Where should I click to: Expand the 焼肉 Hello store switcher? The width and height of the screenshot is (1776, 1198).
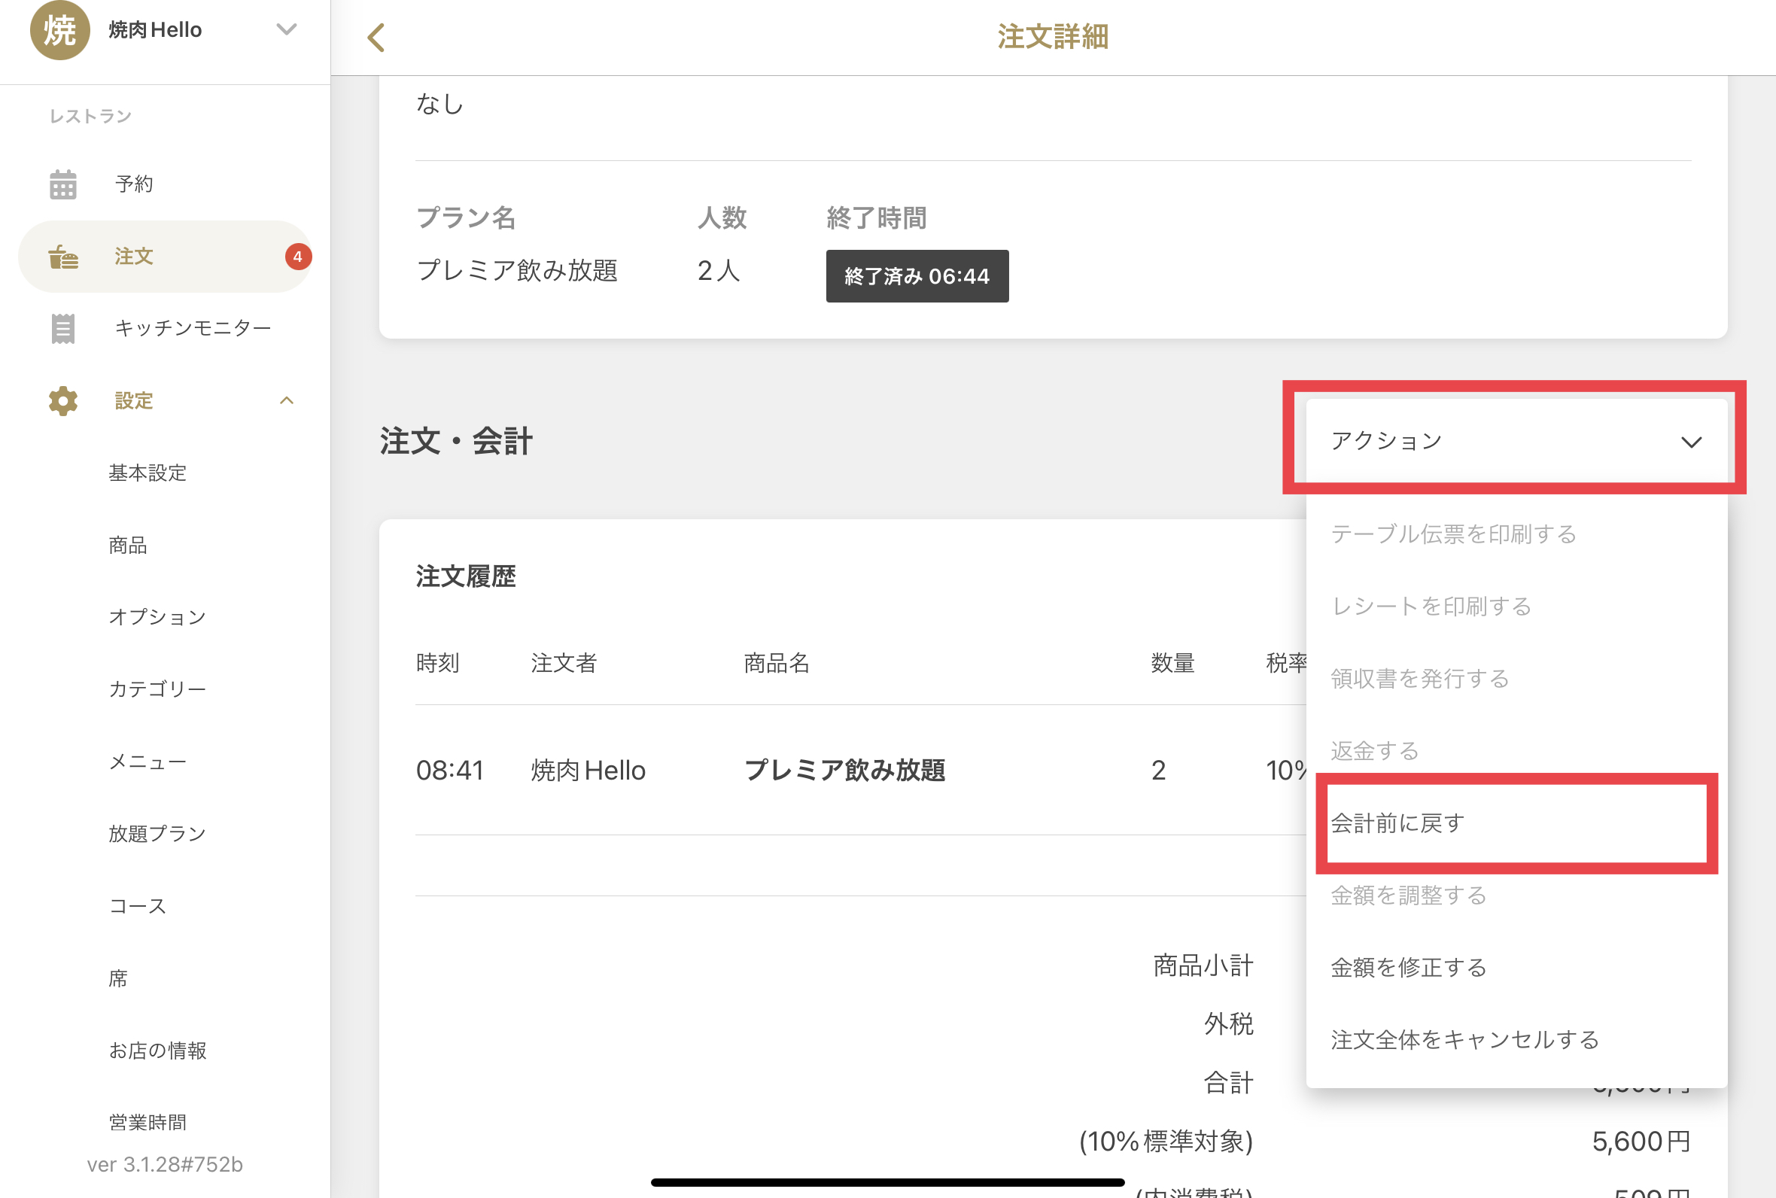point(287,29)
